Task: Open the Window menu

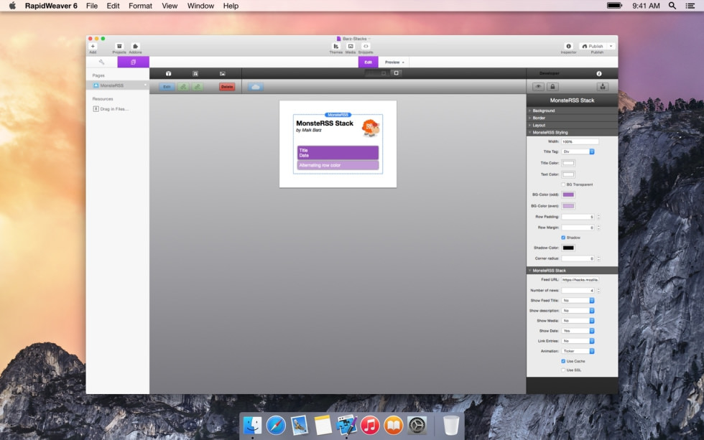Action: coord(200,6)
